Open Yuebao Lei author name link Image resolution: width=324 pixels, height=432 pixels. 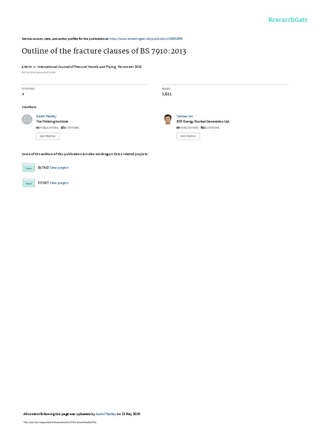(x=185, y=116)
